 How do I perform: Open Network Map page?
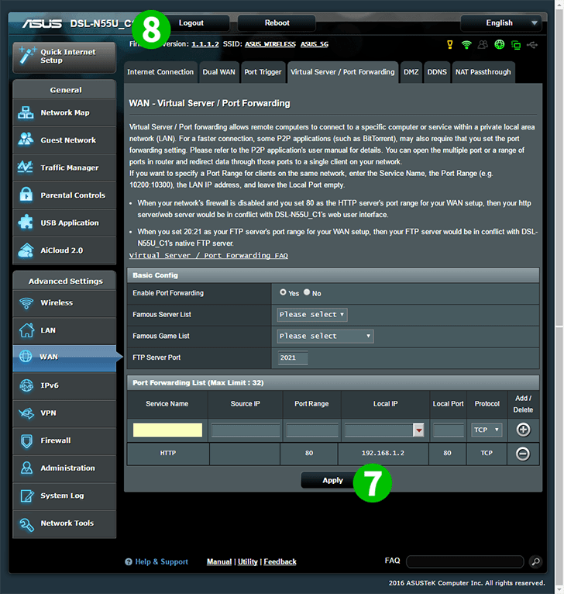(x=64, y=112)
